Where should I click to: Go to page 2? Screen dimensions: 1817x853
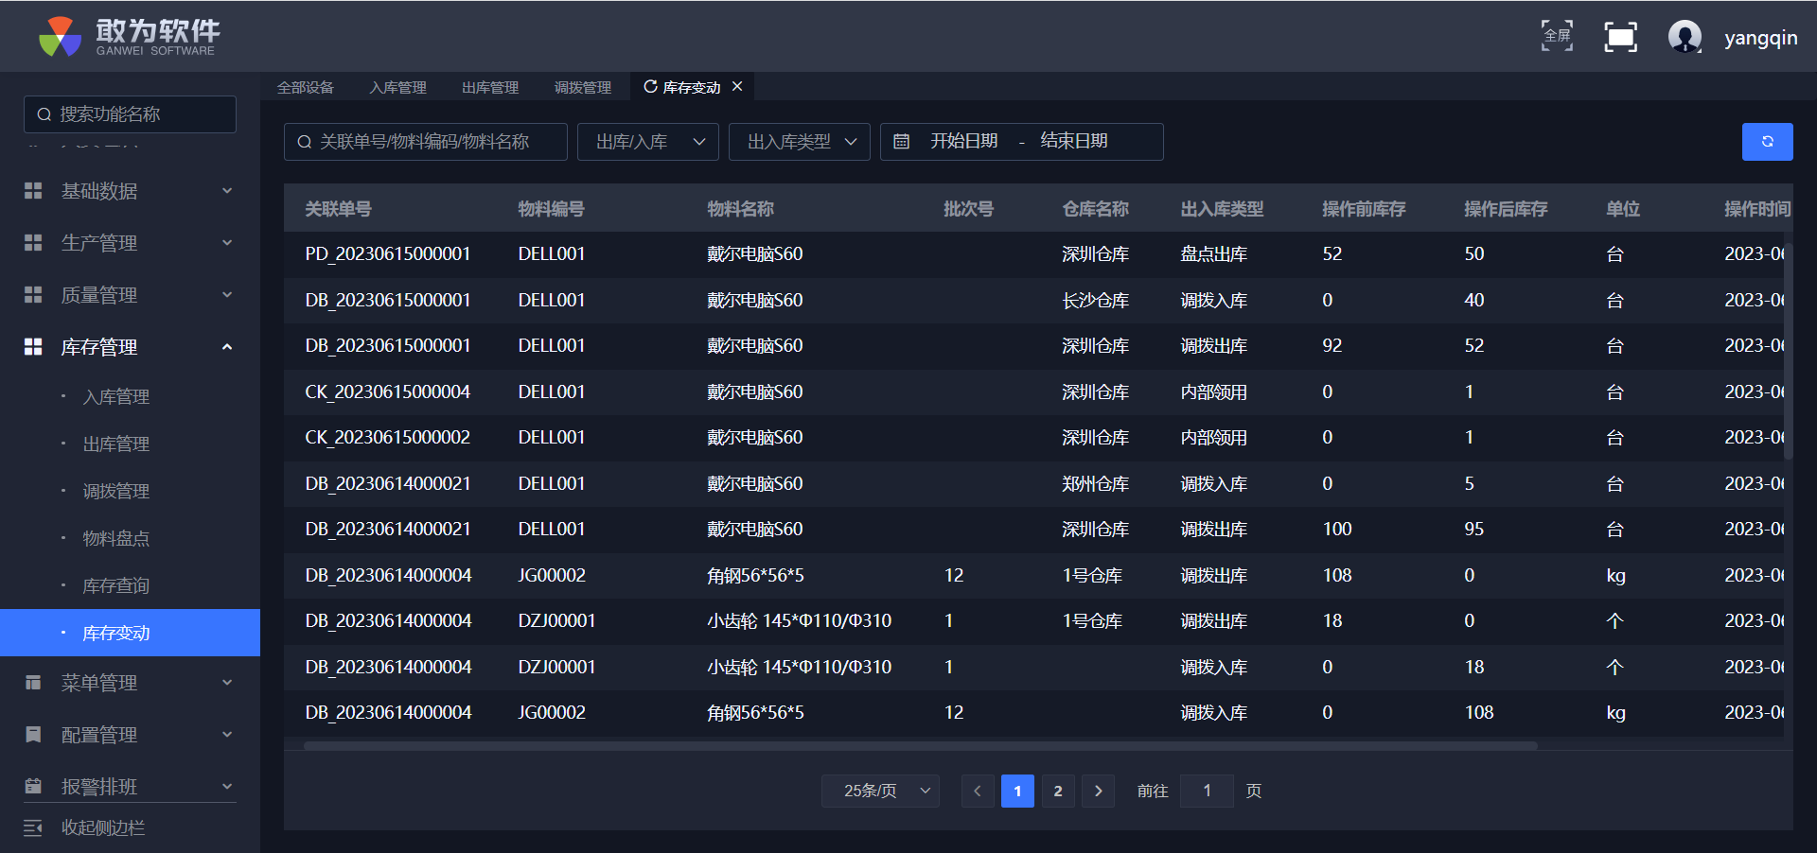pos(1058,791)
